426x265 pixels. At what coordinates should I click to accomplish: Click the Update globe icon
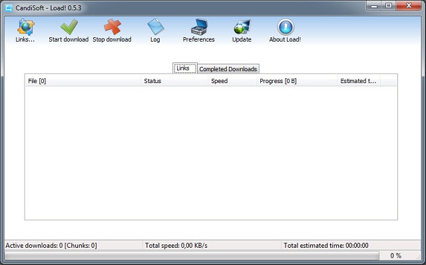click(x=242, y=27)
